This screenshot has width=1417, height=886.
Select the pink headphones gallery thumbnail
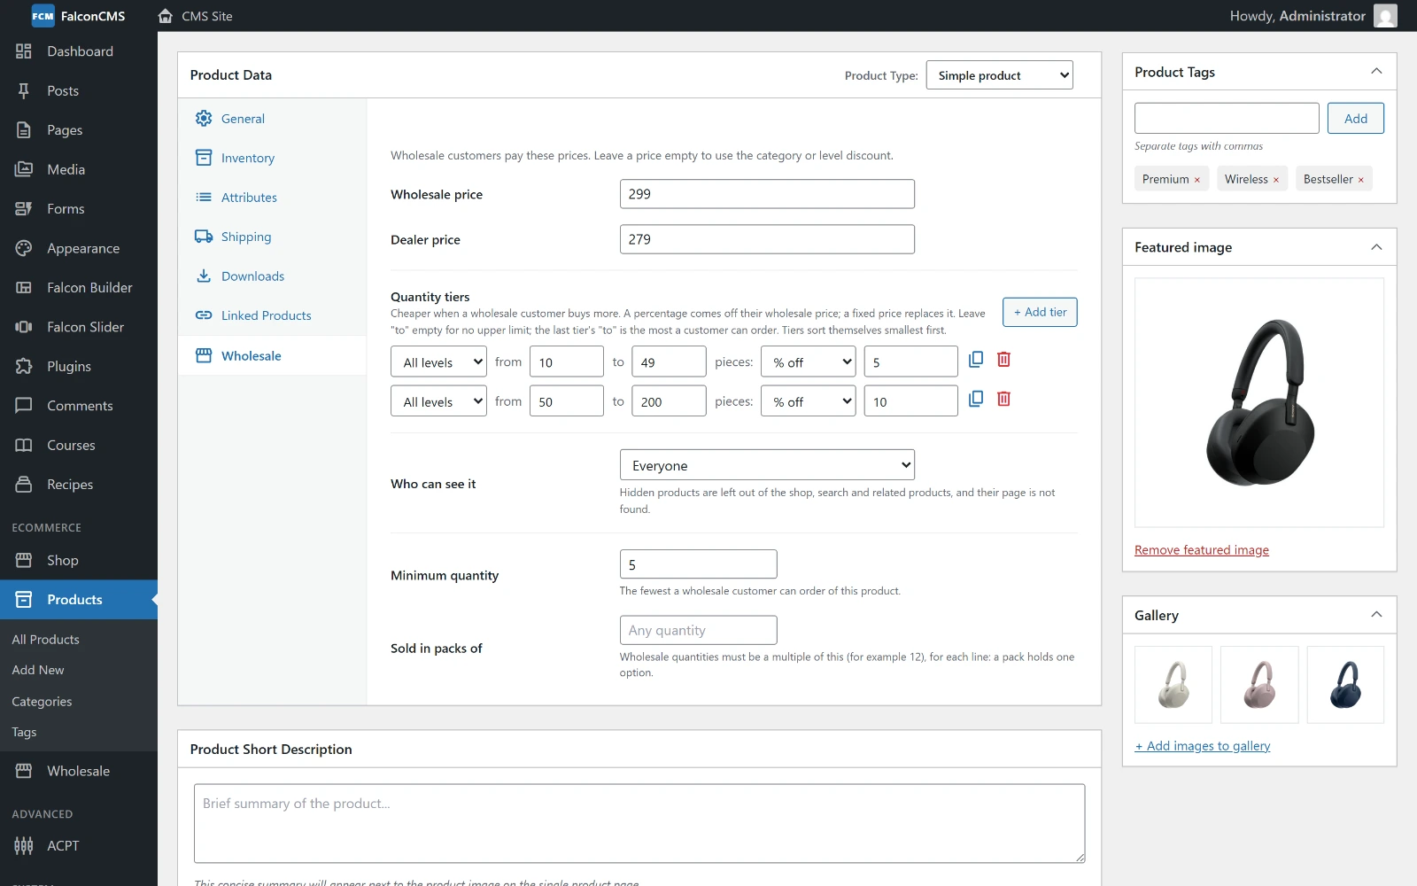pyautogui.click(x=1259, y=685)
